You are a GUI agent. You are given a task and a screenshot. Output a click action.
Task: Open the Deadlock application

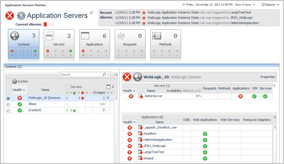[x=150, y=133]
